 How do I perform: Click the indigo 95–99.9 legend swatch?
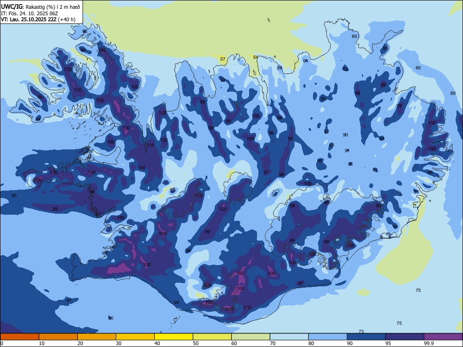click(405, 337)
